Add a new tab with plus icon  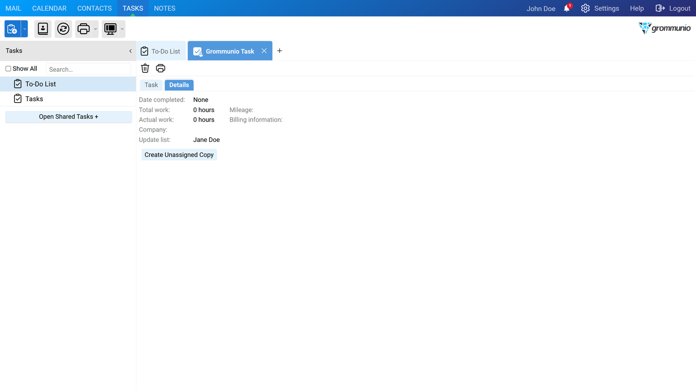coord(279,51)
